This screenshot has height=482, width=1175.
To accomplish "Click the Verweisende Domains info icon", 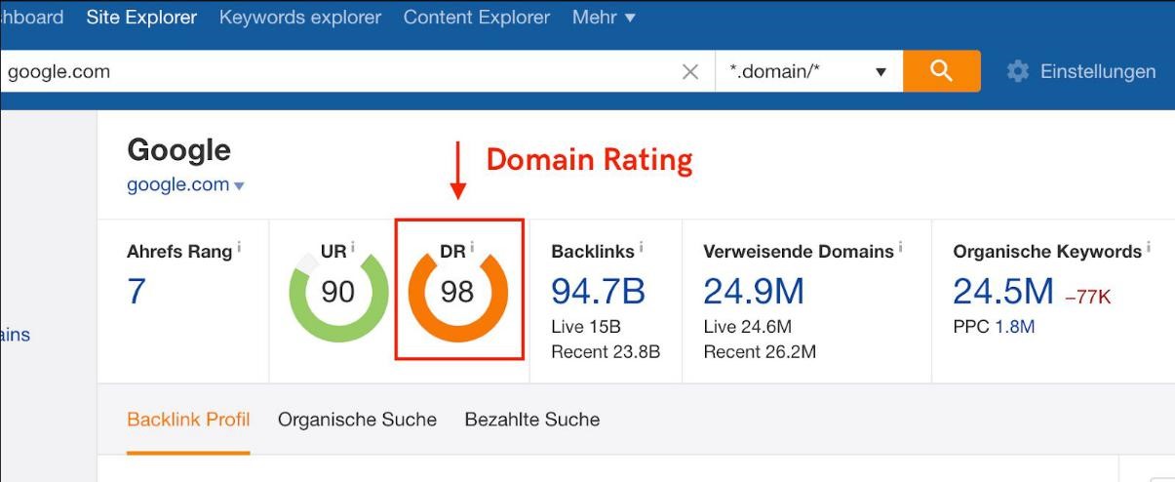I will [900, 248].
